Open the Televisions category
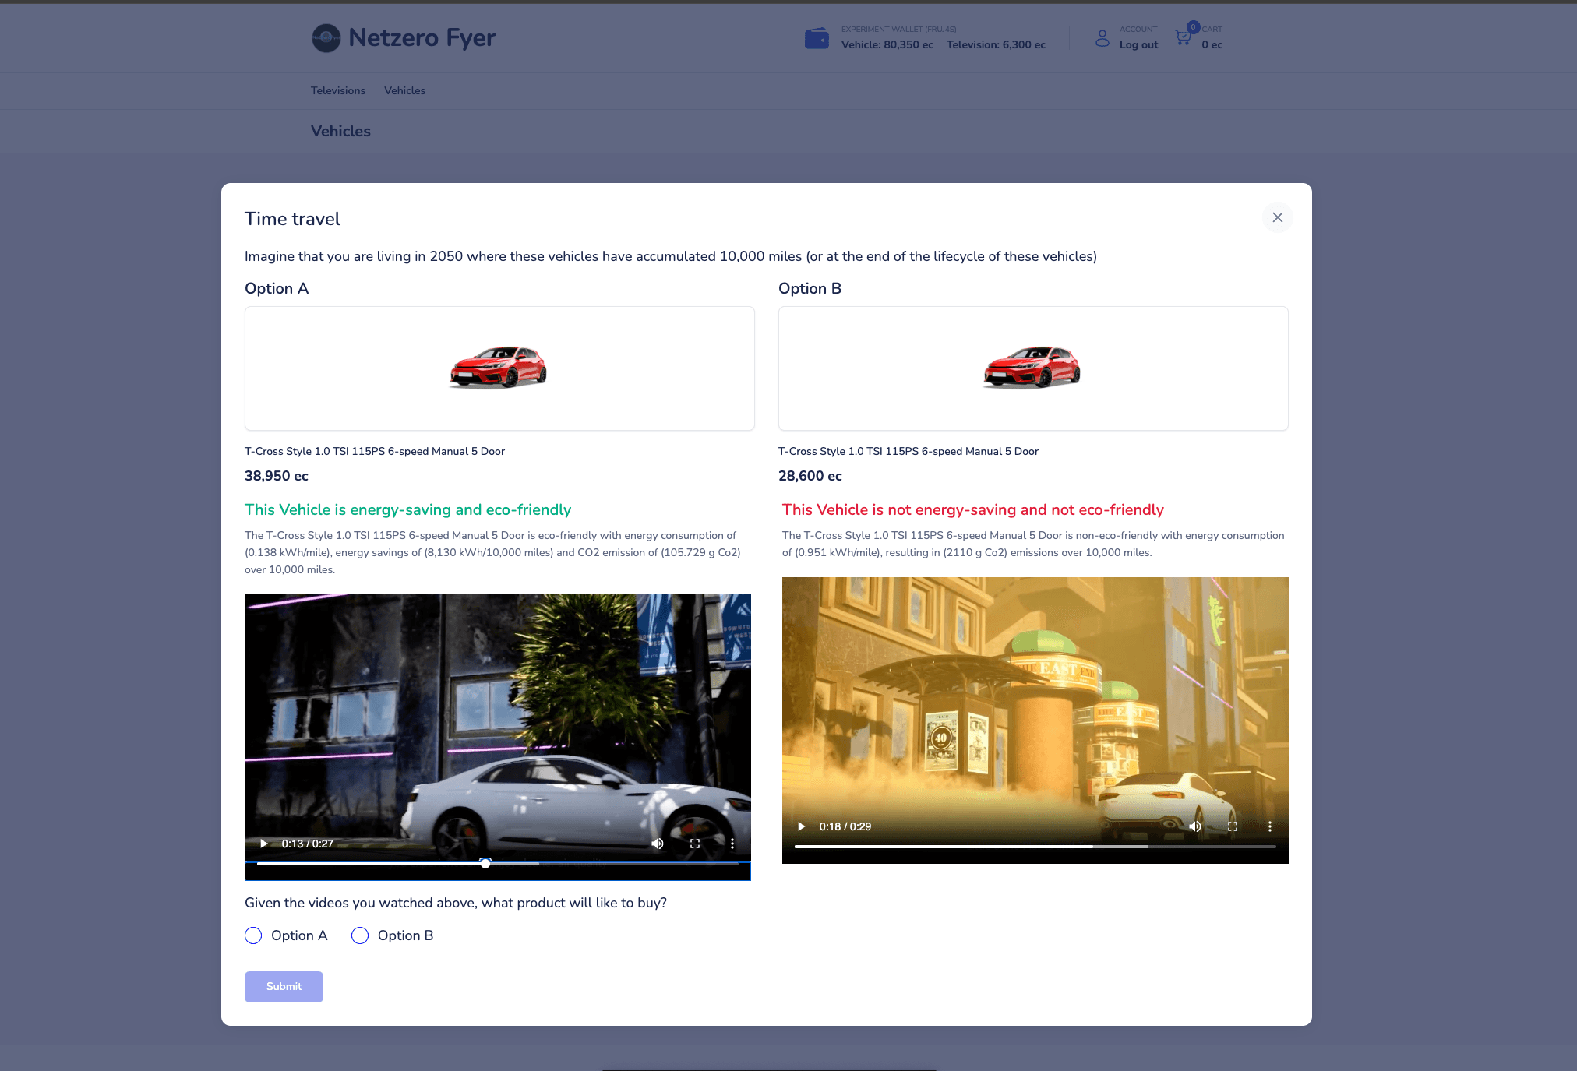The image size is (1577, 1071). click(338, 90)
